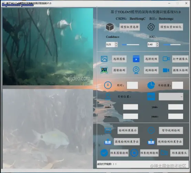
Task: Click the Confidence value field 0.25
Action: click(110, 44)
